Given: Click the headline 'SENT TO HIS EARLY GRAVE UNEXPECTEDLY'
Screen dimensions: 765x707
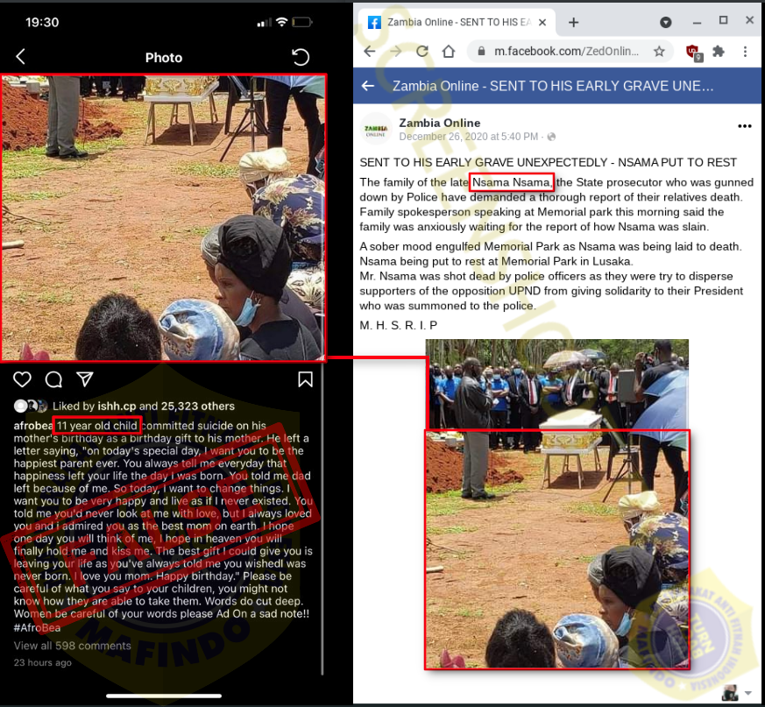Looking at the screenshot, I should point(484,162).
